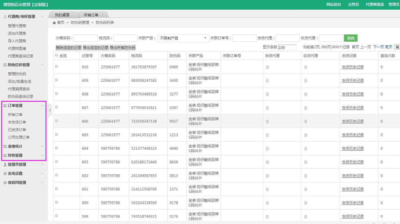Click the 订单管理 section icon
This screenshot has width=400, height=224.
pos(5,106)
